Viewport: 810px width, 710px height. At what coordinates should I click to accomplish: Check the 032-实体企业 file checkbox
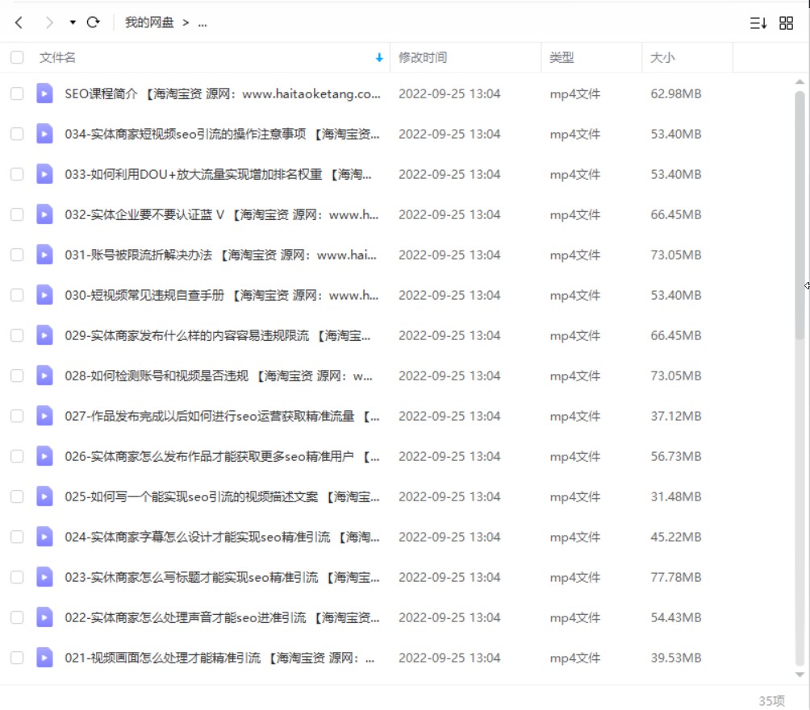pyautogui.click(x=17, y=214)
